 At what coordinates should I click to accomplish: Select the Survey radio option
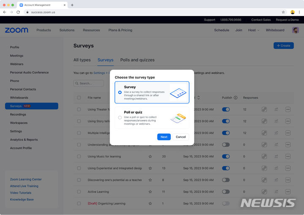click(120, 92)
